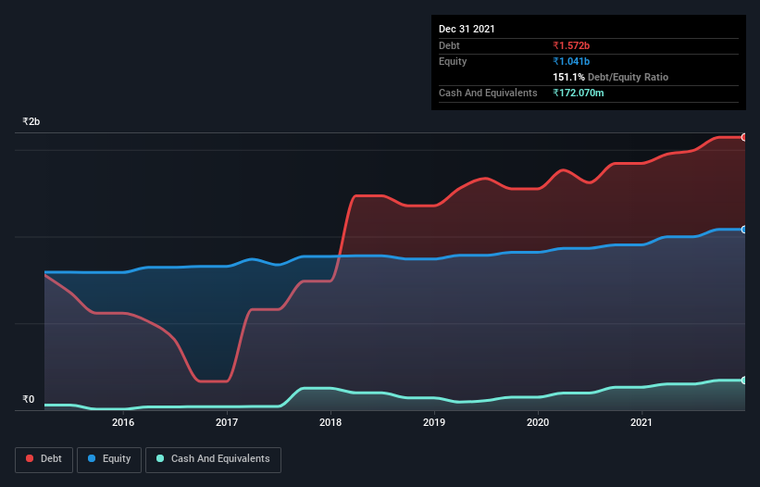The height and width of the screenshot is (487, 760).
Task: Click the ₹0 y-axis label
Action: [x=29, y=399]
